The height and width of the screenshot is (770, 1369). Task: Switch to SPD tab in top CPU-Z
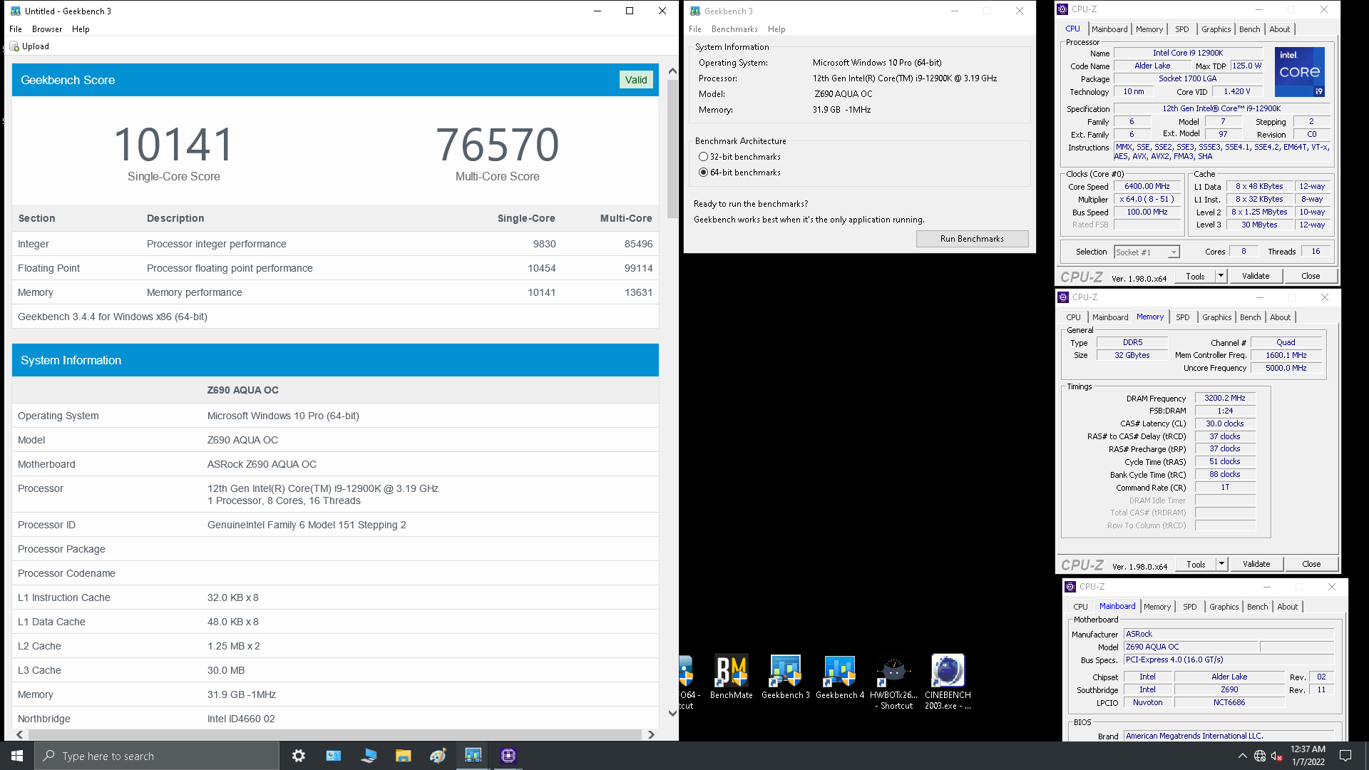pyautogui.click(x=1182, y=29)
